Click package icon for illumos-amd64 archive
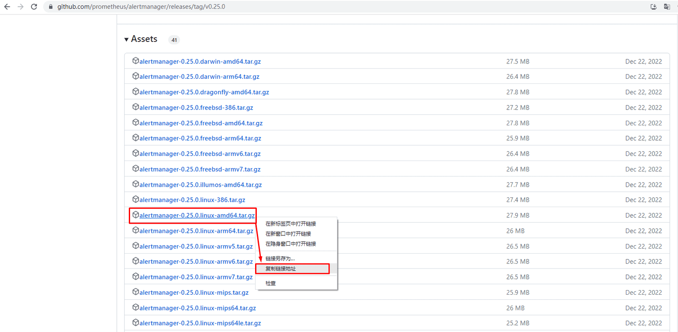678x332 pixels. pos(136,184)
